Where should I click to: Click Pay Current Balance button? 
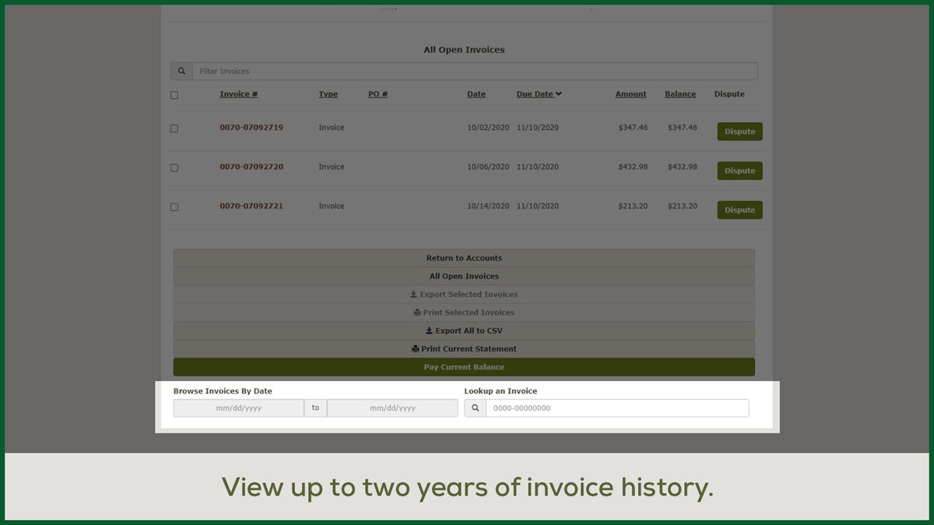(x=464, y=367)
